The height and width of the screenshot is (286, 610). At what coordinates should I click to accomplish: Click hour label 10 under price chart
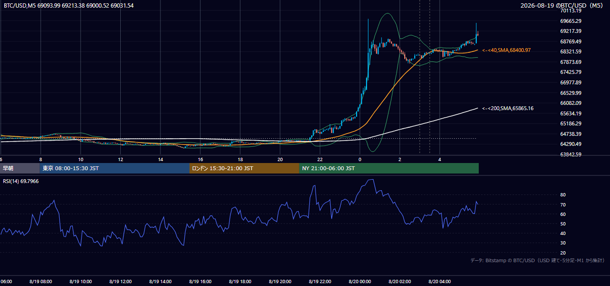[x=81, y=159]
